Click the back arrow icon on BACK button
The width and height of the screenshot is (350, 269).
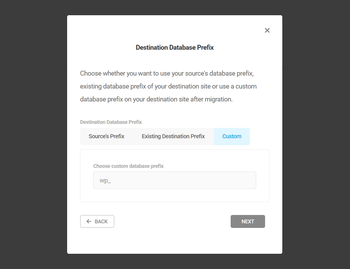[88, 221]
